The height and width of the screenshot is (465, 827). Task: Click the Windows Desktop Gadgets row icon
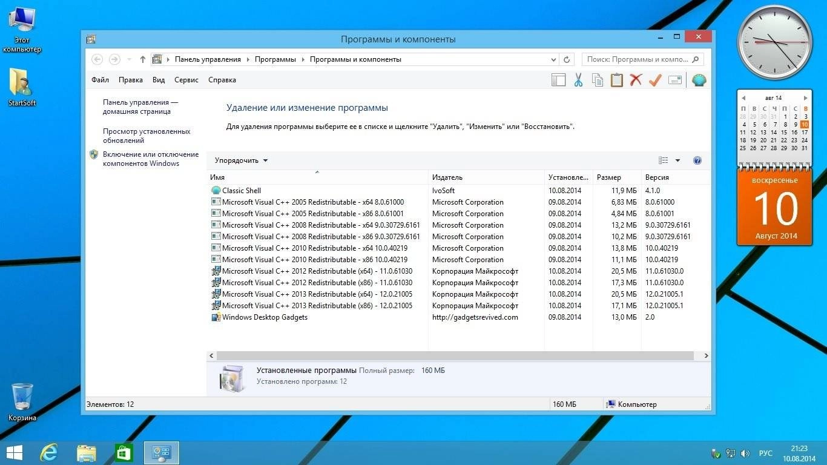click(216, 317)
